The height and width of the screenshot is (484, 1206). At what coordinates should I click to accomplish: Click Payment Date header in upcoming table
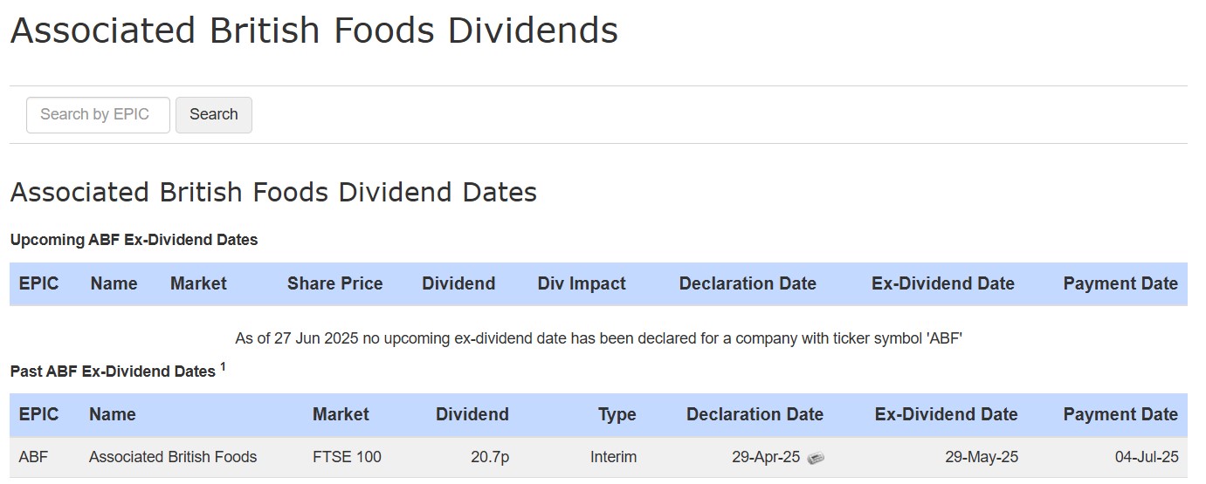(1120, 283)
